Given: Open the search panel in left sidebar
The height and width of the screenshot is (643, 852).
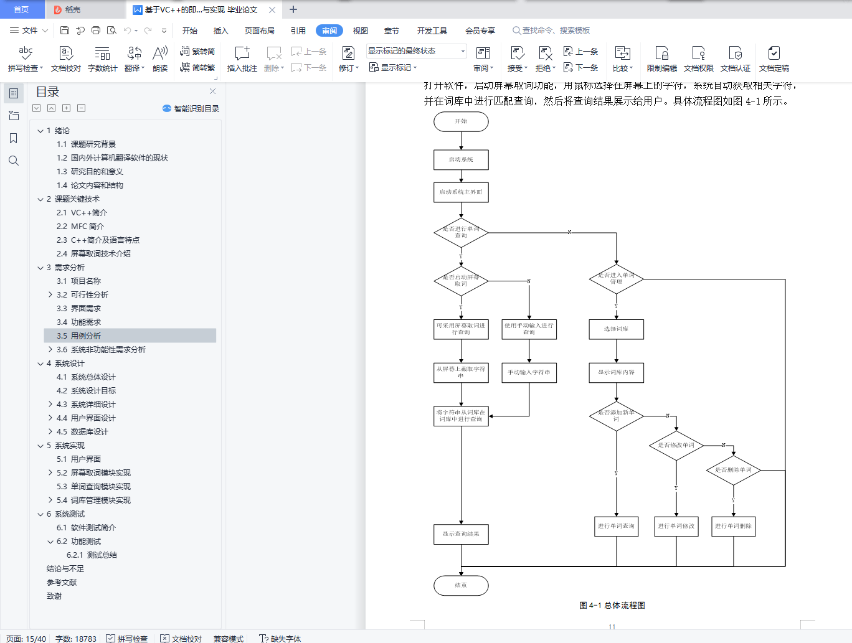Looking at the screenshot, I should pyautogui.click(x=13, y=161).
